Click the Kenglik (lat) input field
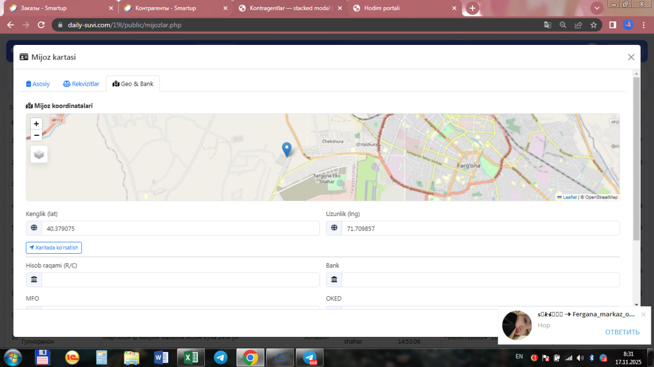This screenshot has height=367, width=654. [x=180, y=228]
